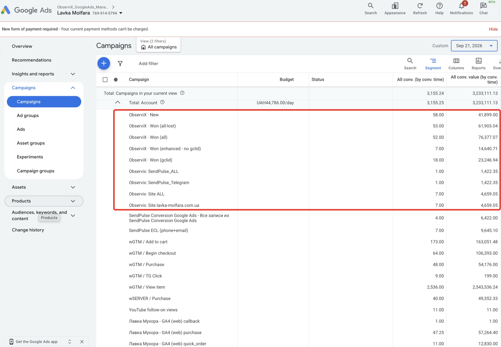The width and height of the screenshot is (501, 347).
Task: Go to Overview page
Action: (22, 46)
